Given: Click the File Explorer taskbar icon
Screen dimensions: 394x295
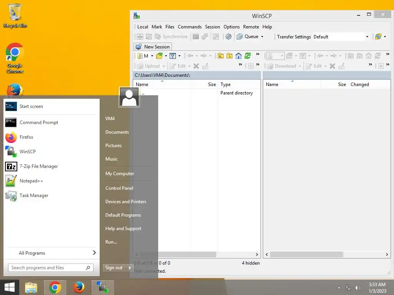Looking at the screenshot, I should click(x=31, y=287).
